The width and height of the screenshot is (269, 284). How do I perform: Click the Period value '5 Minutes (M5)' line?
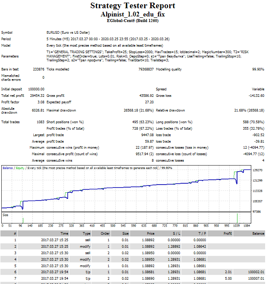[108, 39]
